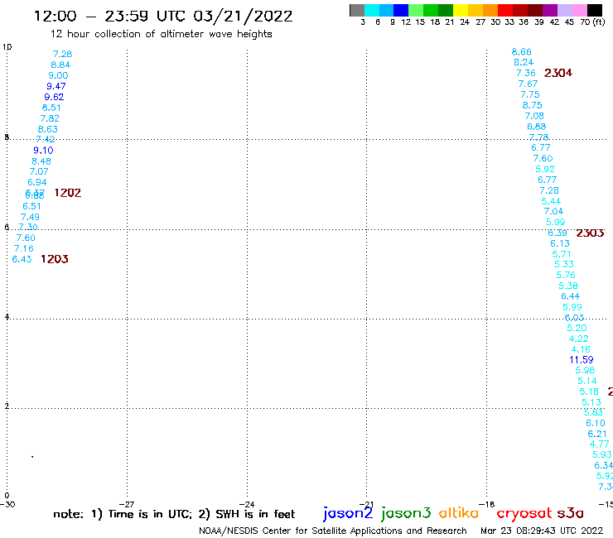Click the wave height value 7.16

tap(24, 248)
